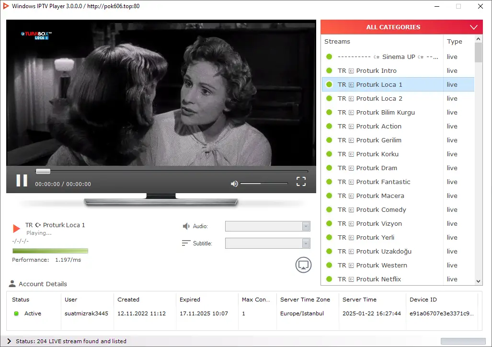The image size is (492, 347).
Task: Play the Proturk Netflix stream
Action: pyautogui.click(x=398, y=279)
